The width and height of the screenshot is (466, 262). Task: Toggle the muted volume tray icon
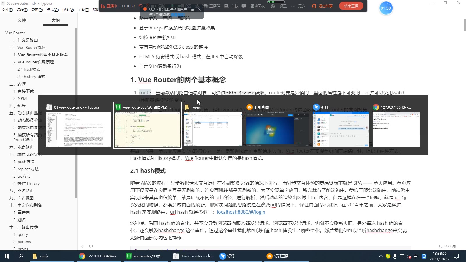tap(409, 256)
